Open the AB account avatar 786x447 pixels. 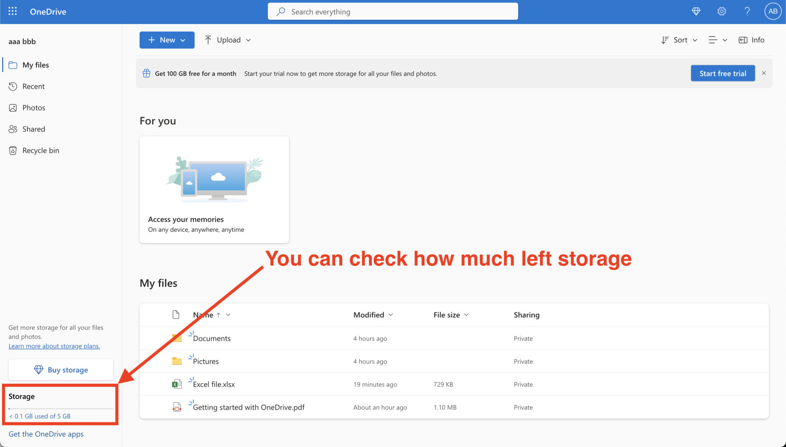point(772,11)
